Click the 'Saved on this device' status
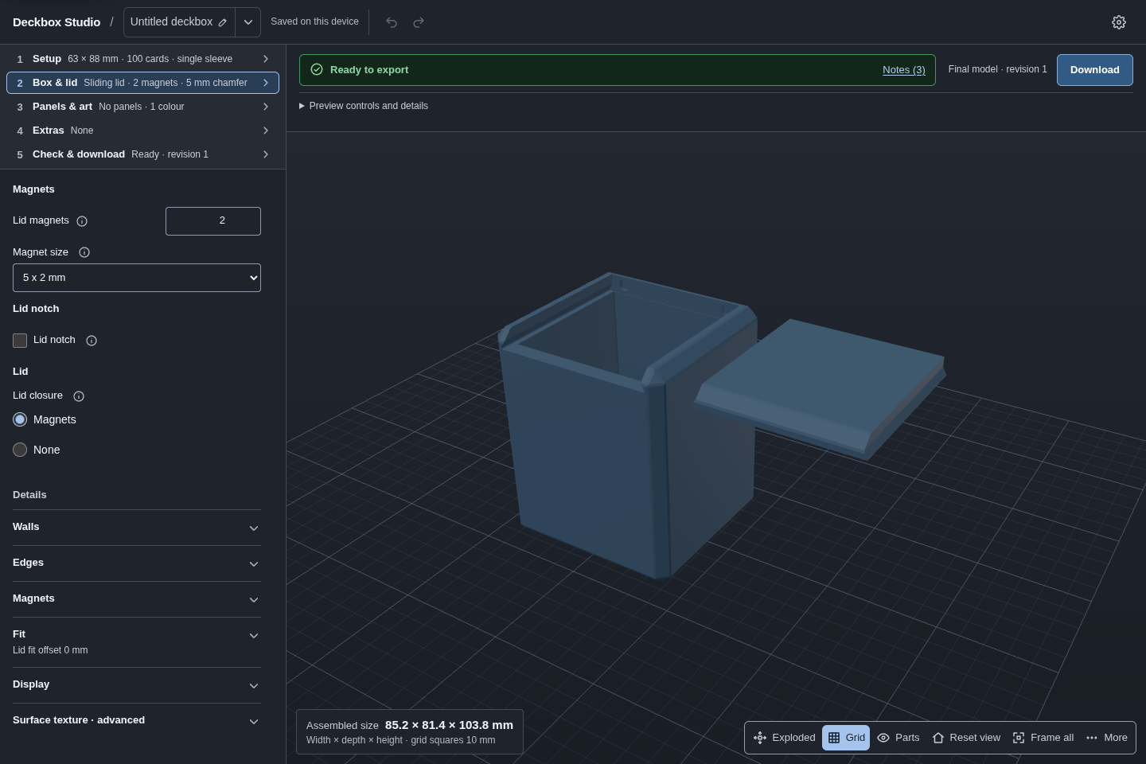The height and width of the screenshot is (764, 1146). coord(314,21)
